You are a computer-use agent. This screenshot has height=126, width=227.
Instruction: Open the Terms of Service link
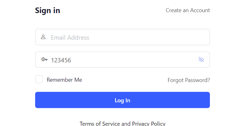click(100, 124)
